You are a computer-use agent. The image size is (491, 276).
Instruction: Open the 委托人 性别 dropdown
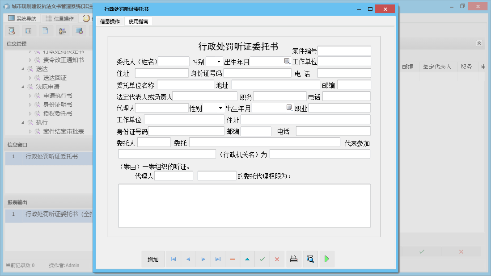219,61
